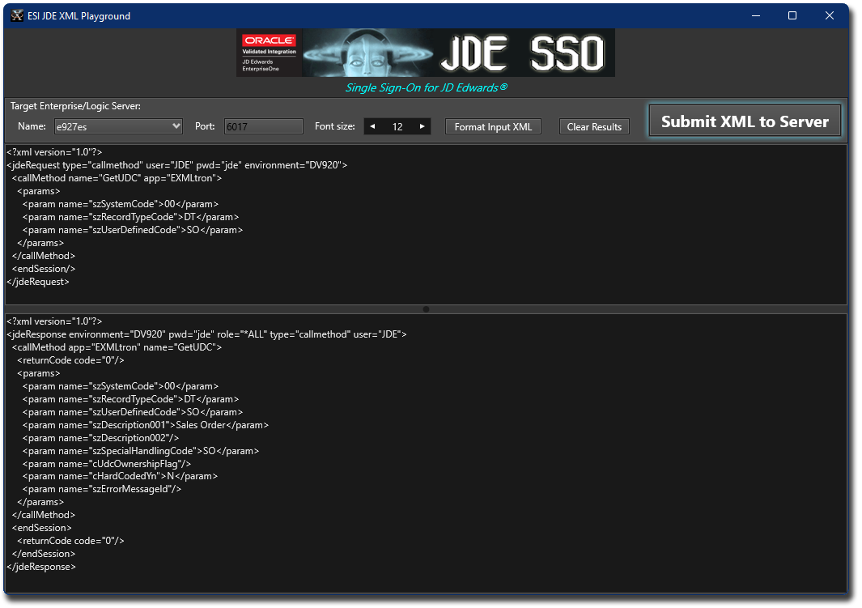Open the server Name dropdown

[x=118, y=126]
